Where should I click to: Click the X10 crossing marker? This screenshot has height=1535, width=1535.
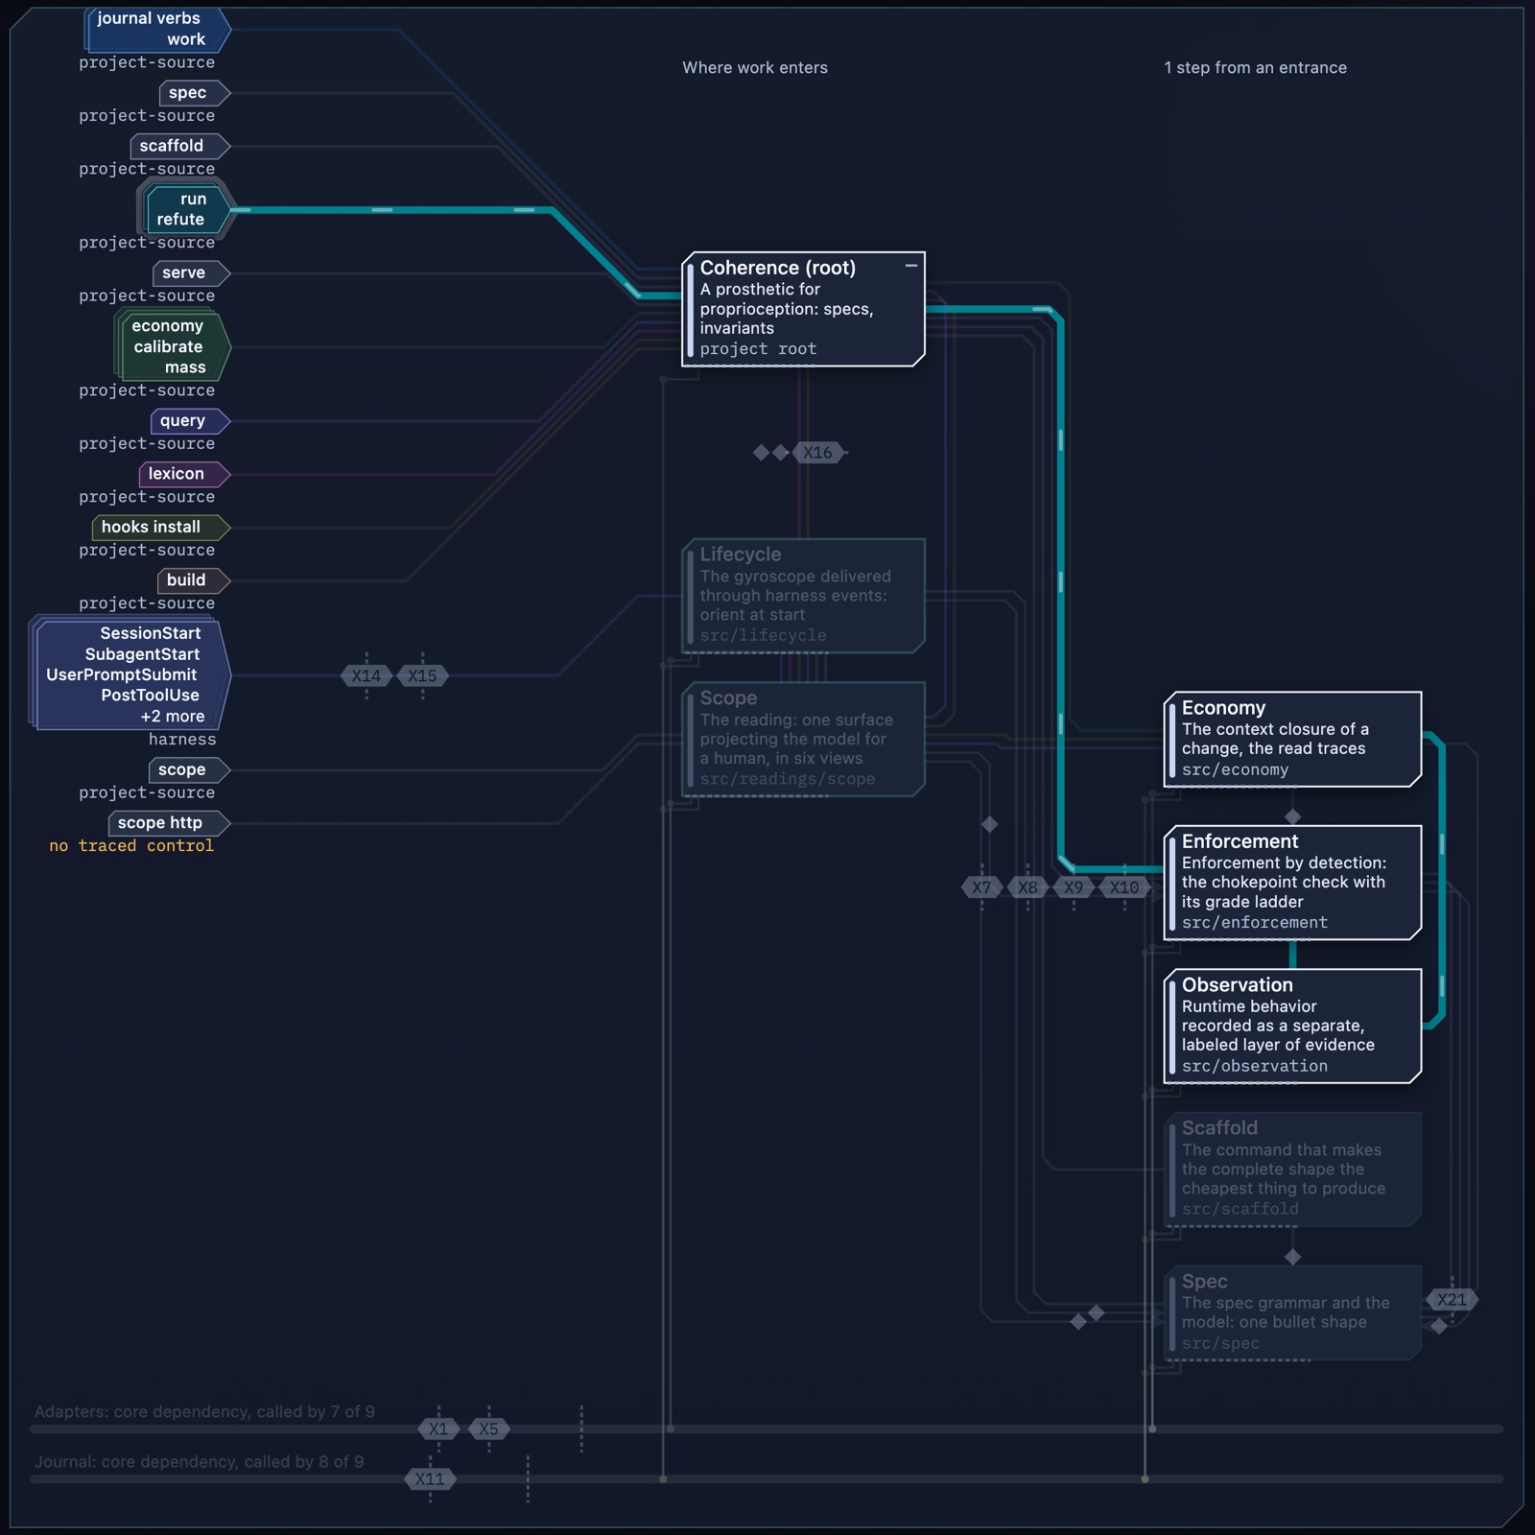tap(1124, 887)
